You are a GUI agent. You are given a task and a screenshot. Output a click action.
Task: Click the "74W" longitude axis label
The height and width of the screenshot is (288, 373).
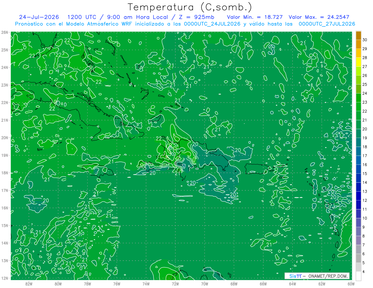coord(146,284)
